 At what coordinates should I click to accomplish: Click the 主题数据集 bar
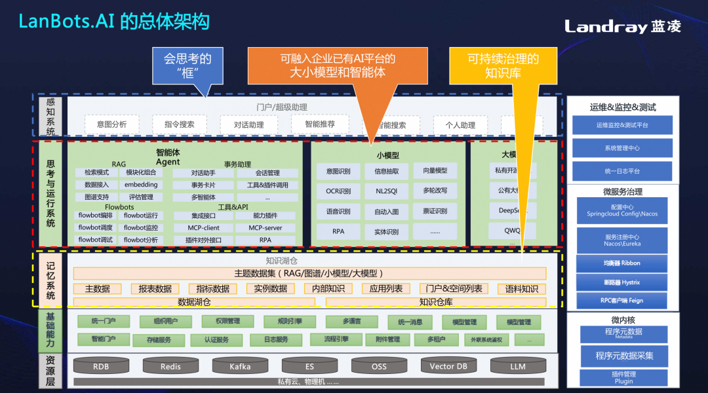click(x=309, y=273)
